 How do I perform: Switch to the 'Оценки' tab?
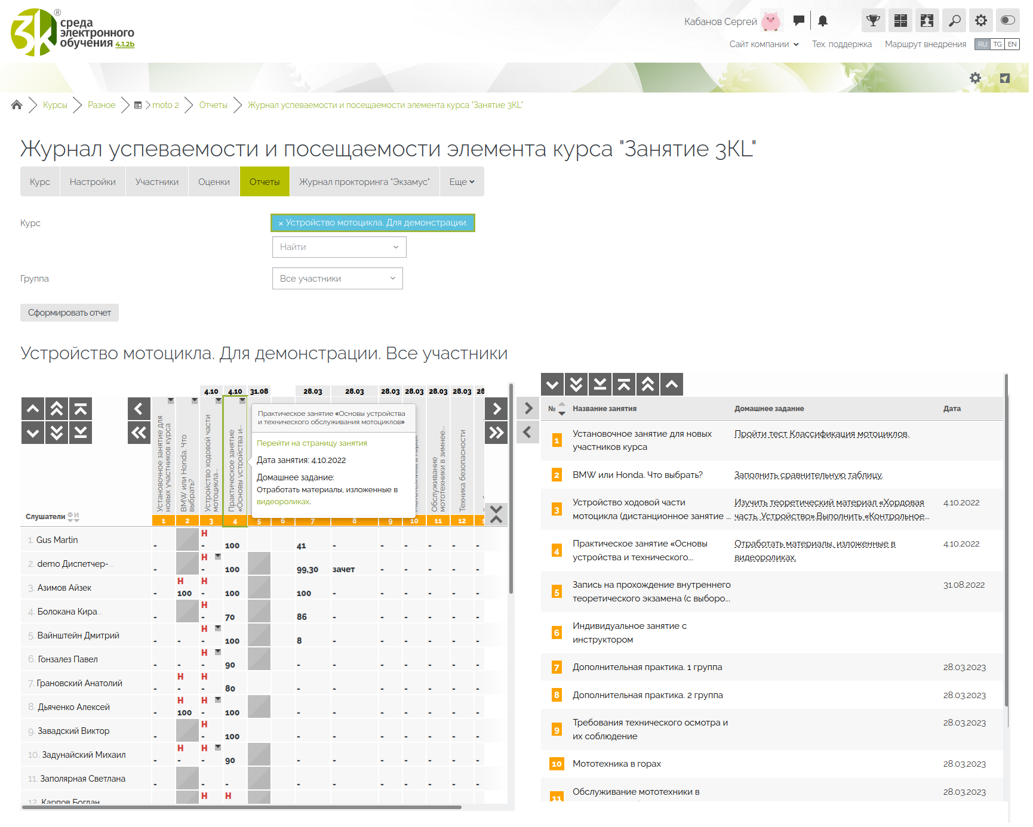(214, 183)
